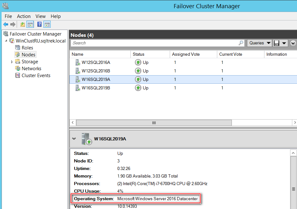297x209 pixels.
Task: Click the Back arrow in the toolbar
Action: 5,25
